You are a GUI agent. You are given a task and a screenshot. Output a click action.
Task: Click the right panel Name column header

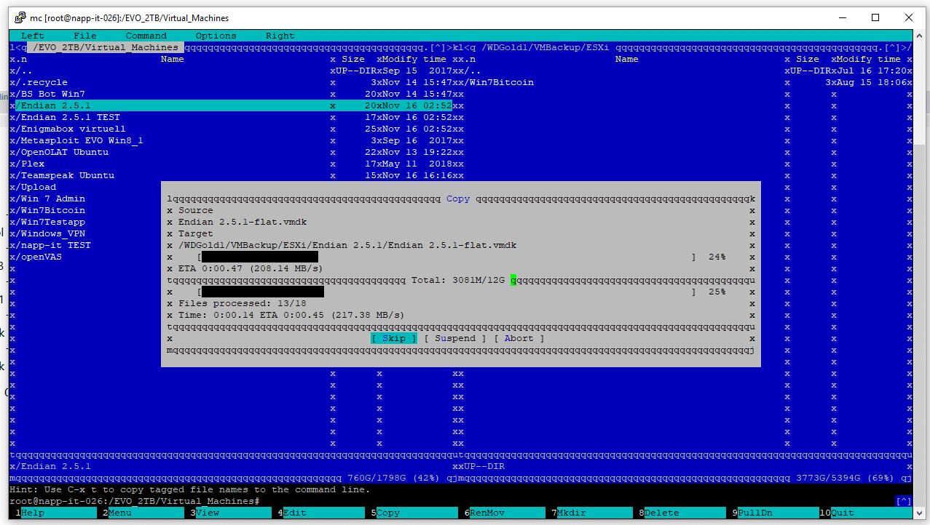626,59
